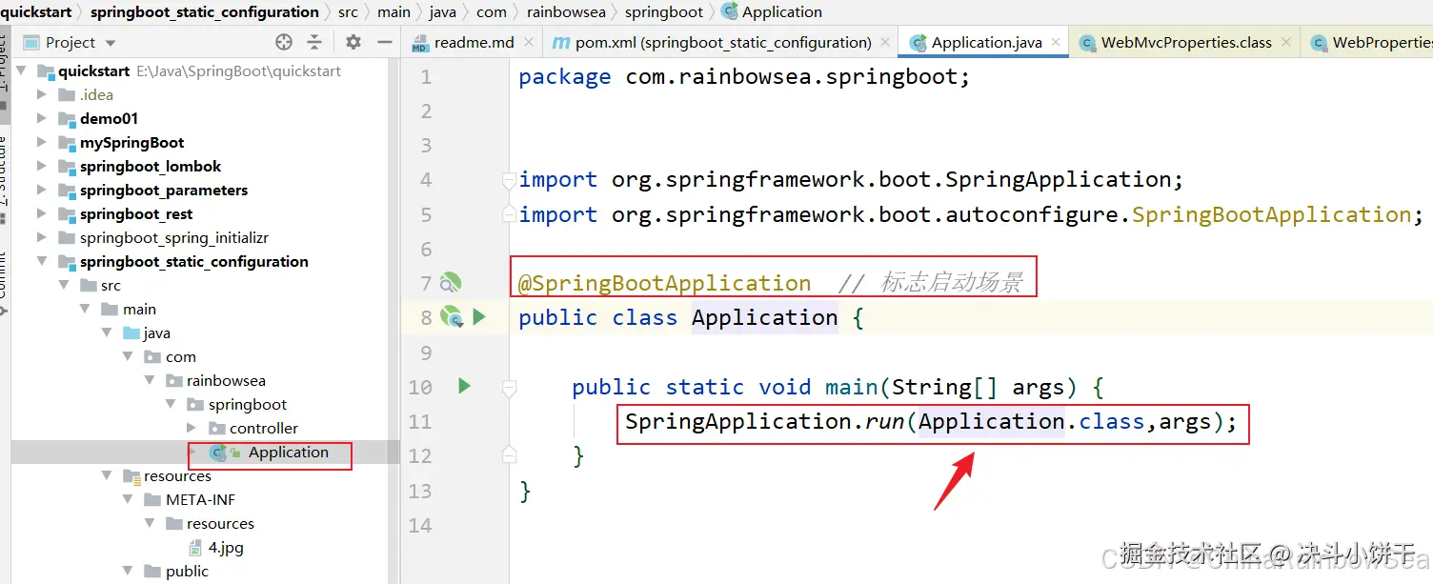Select springboot_static_configuration module in tree
1433x584 pixels.
[194, 261]
